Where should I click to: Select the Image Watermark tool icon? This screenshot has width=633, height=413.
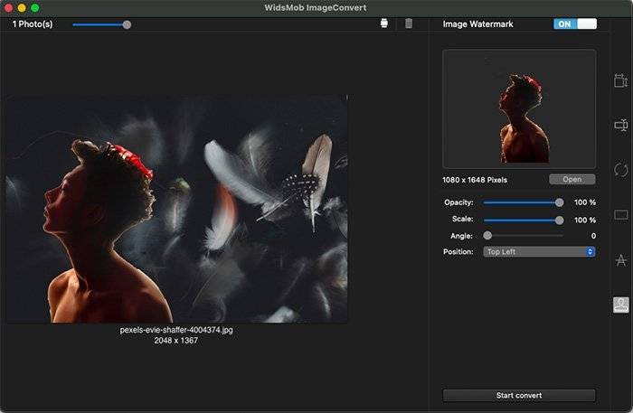(x=620, y=305)
